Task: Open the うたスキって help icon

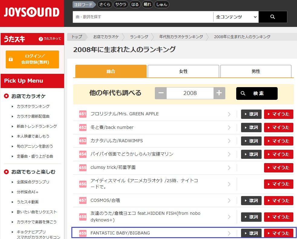Action: click(41, 39)
